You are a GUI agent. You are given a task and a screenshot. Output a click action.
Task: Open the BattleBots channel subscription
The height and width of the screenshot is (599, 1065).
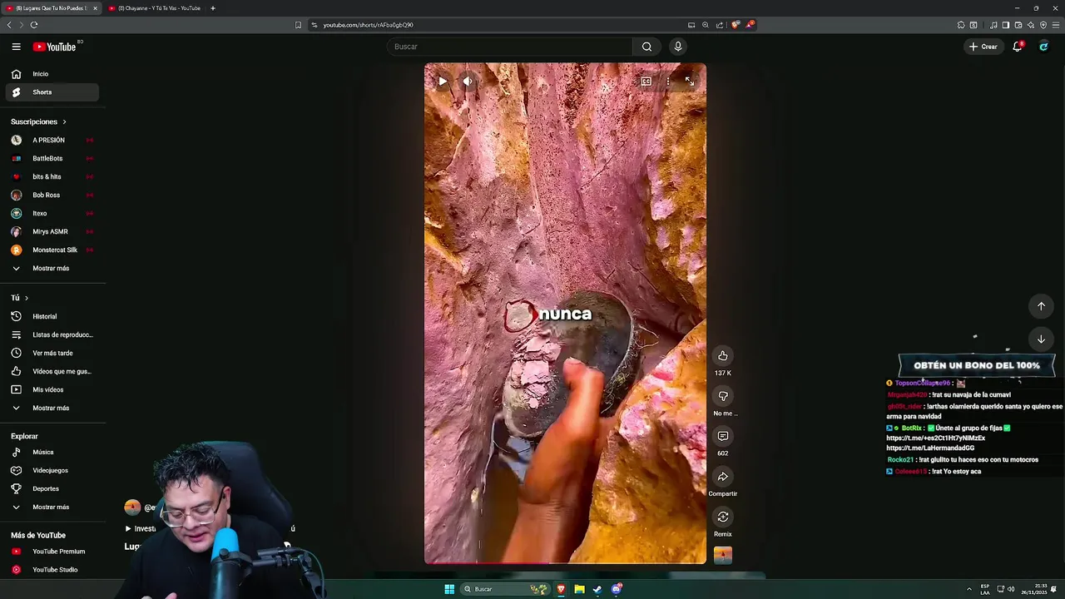[x=52, y=159]
